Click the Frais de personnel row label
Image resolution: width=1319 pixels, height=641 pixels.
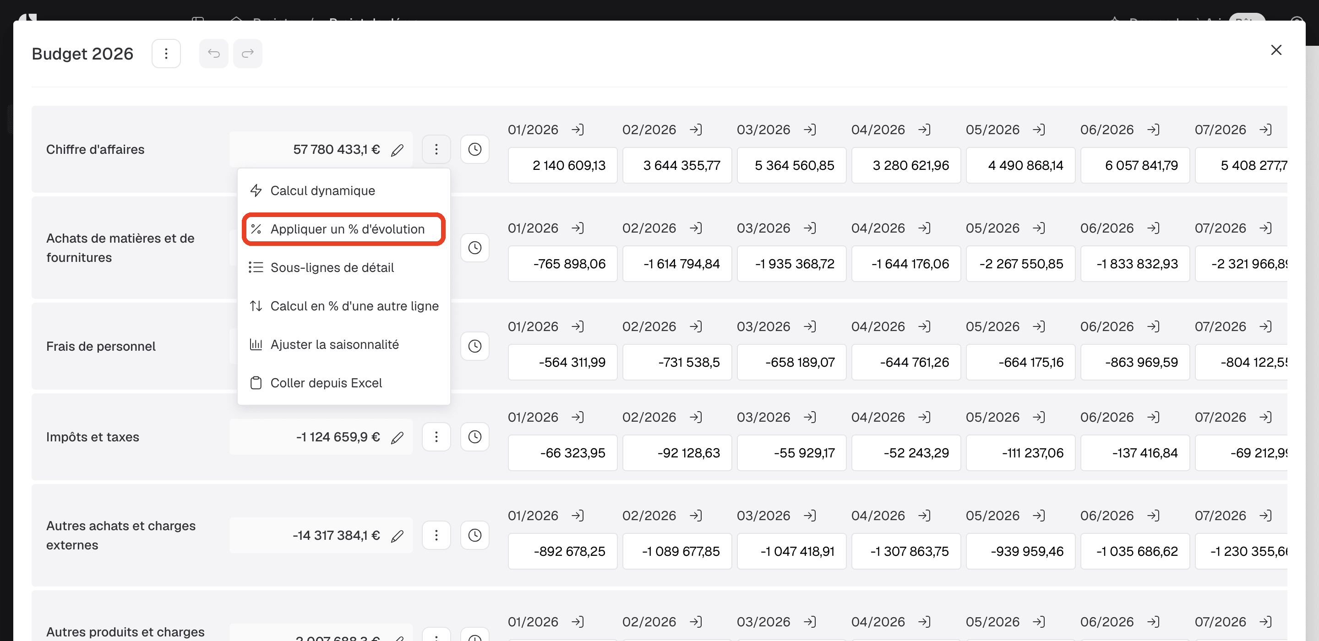101,346
